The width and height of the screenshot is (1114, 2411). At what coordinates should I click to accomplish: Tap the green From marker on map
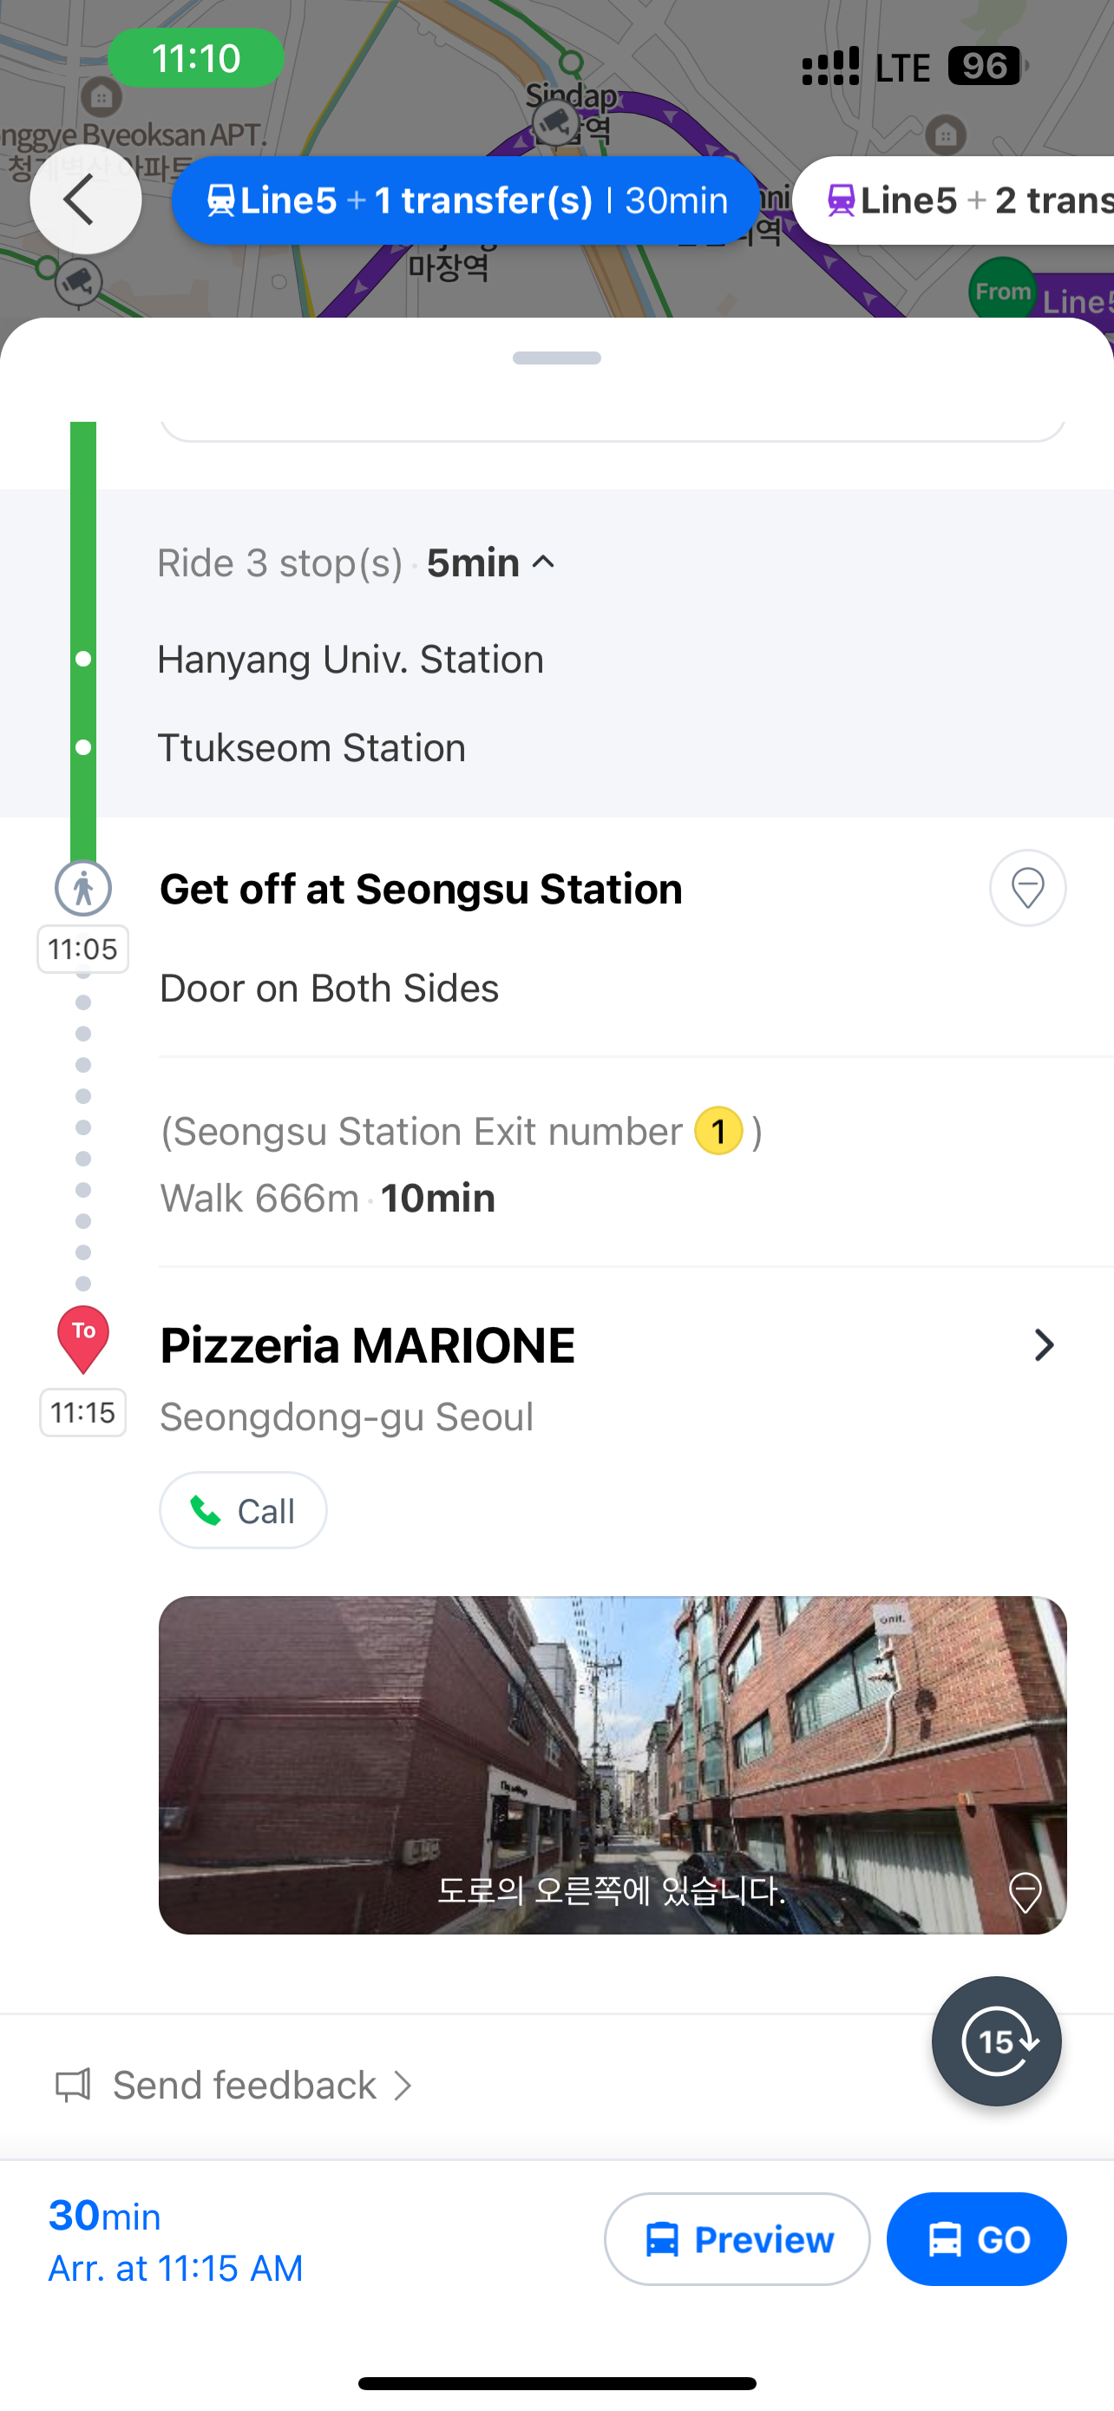[1002, 292]
